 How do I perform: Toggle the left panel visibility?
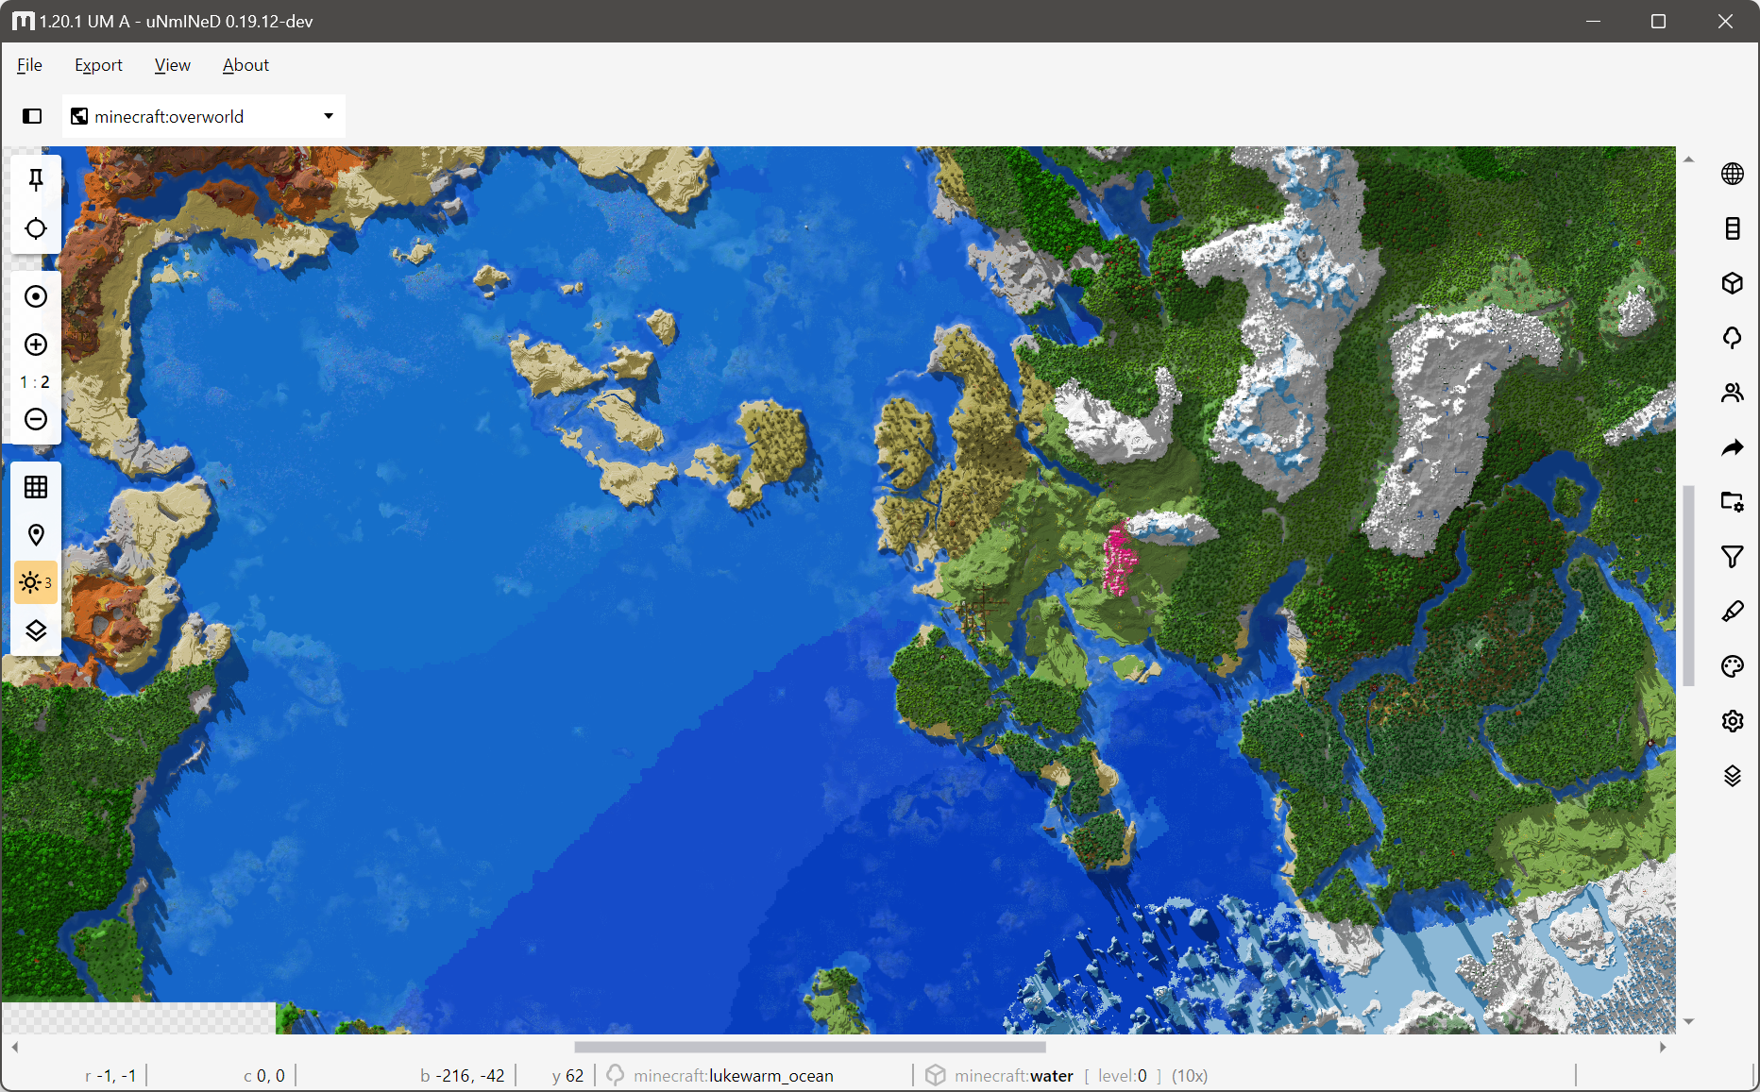tap(32, 115)
